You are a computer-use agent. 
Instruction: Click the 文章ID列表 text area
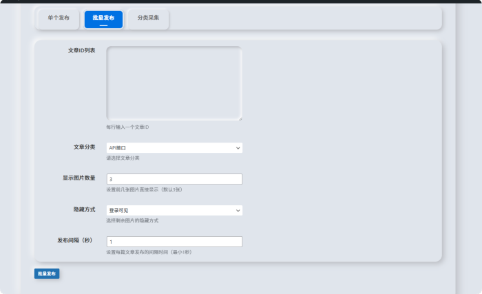click(x=174, y=83)
